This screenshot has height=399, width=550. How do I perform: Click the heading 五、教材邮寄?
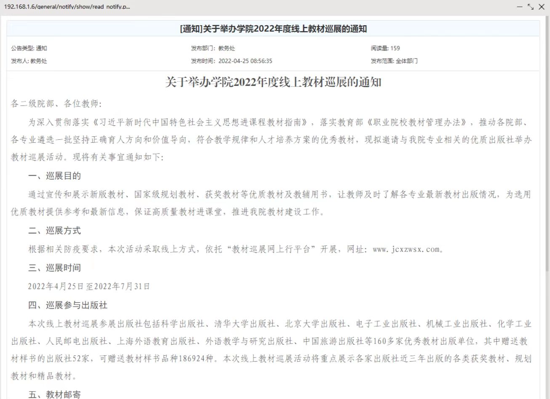(x=54, y=394)
